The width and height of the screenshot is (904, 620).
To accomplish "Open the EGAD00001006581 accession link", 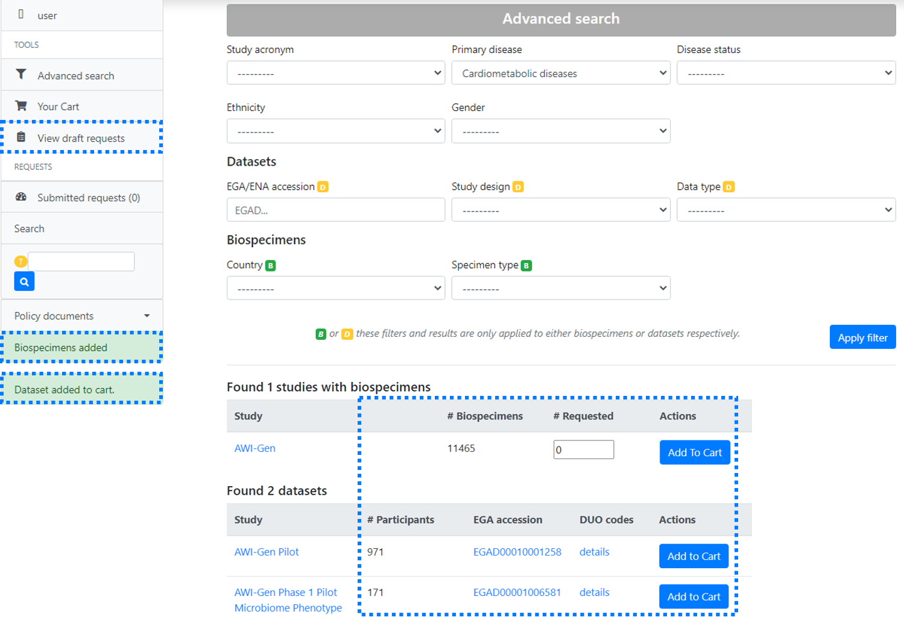I will tap(517, 592).
